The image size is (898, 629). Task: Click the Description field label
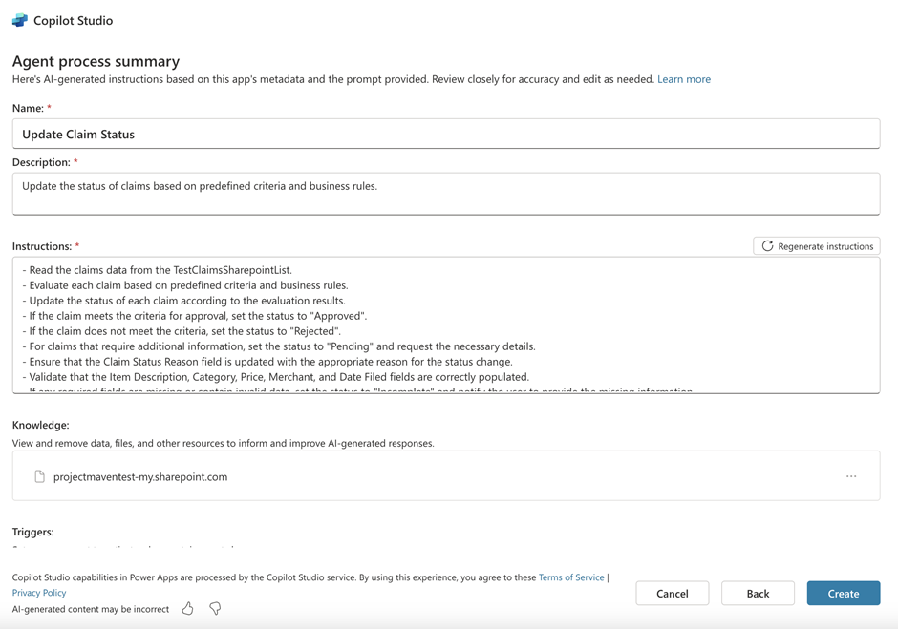[x=41, y=162]
